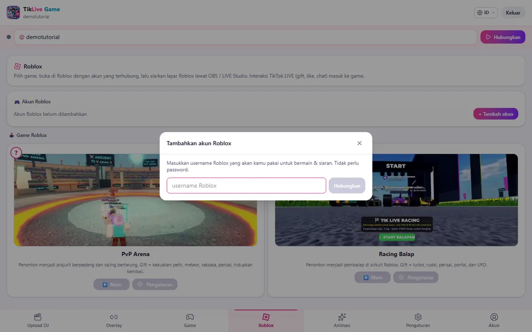Click the PvP Arena title text
The width and height of the screenshot is (532, 332).
[x=136, y=254]
